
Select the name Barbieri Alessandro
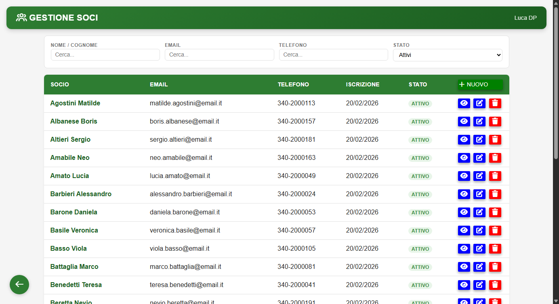point(81,194)
